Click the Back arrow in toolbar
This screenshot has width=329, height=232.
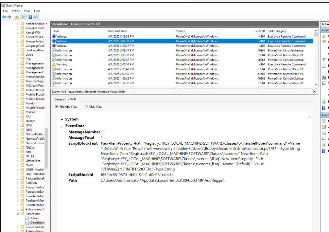click(x=4, y=17)
